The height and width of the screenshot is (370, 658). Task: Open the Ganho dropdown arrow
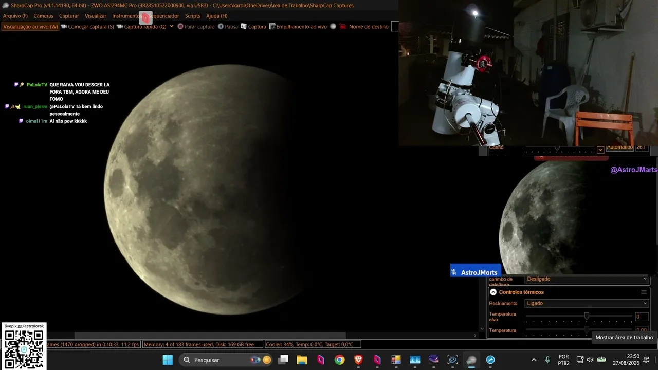(x=600, y=150)
